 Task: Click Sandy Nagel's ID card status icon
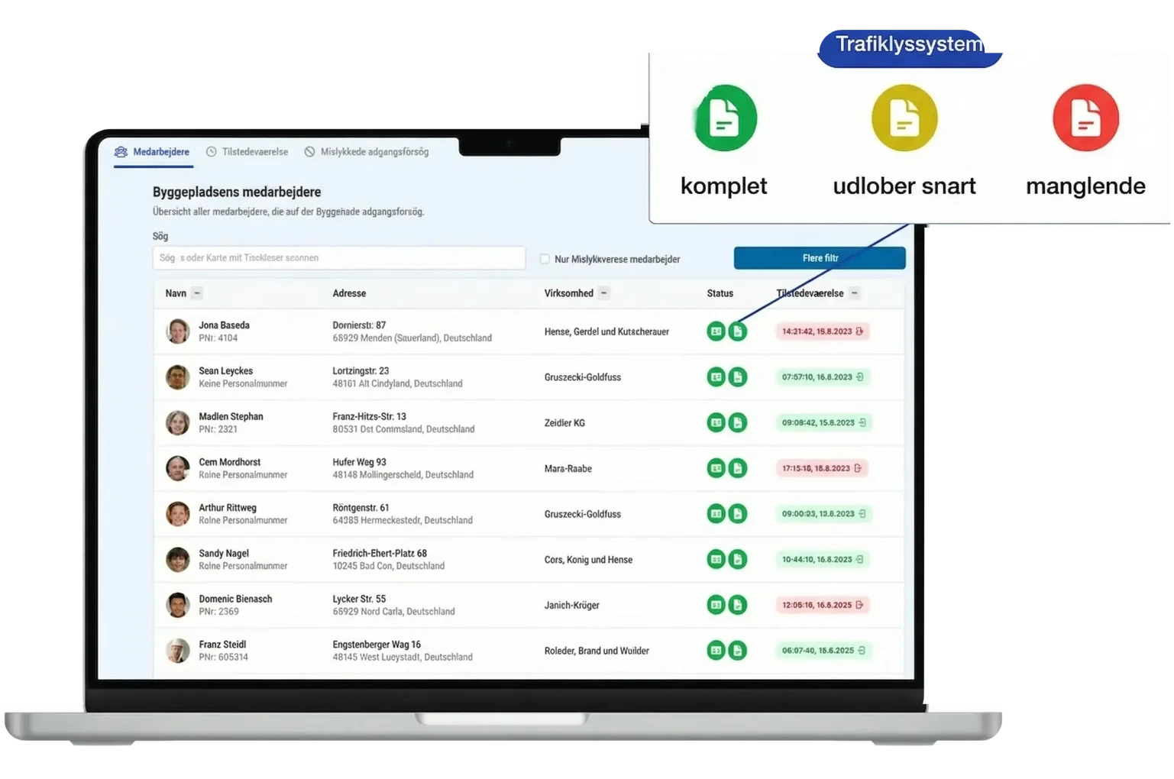click(716, 560)
